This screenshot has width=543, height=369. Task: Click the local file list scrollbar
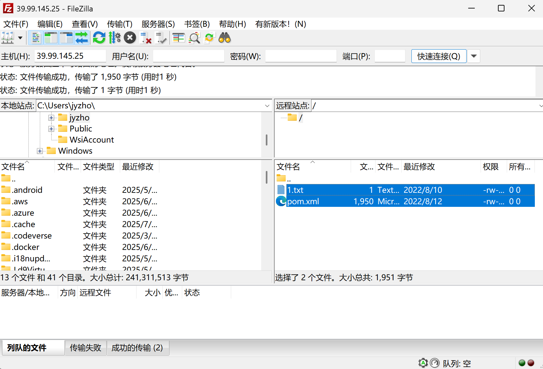pos(266,178)
